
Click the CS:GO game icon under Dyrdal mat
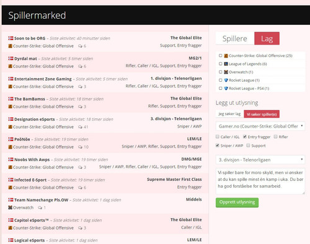(10, 66)
